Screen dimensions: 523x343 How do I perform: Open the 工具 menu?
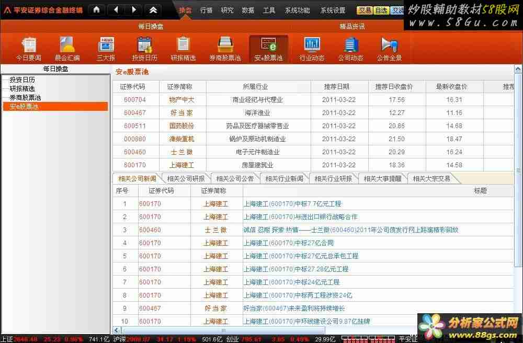pyautogui.click(x=269, y=10)
